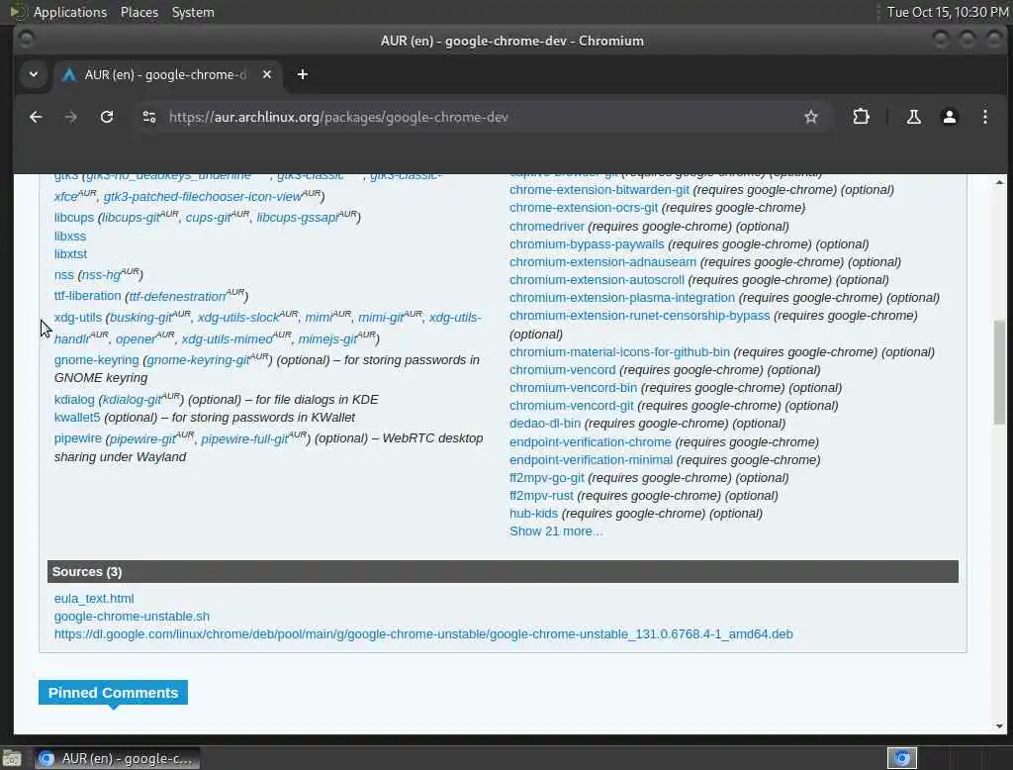This screenshot has height=770, width=1013.
Task: Open chrome-extension-ocrs-git link
Action: coord(584,208)
